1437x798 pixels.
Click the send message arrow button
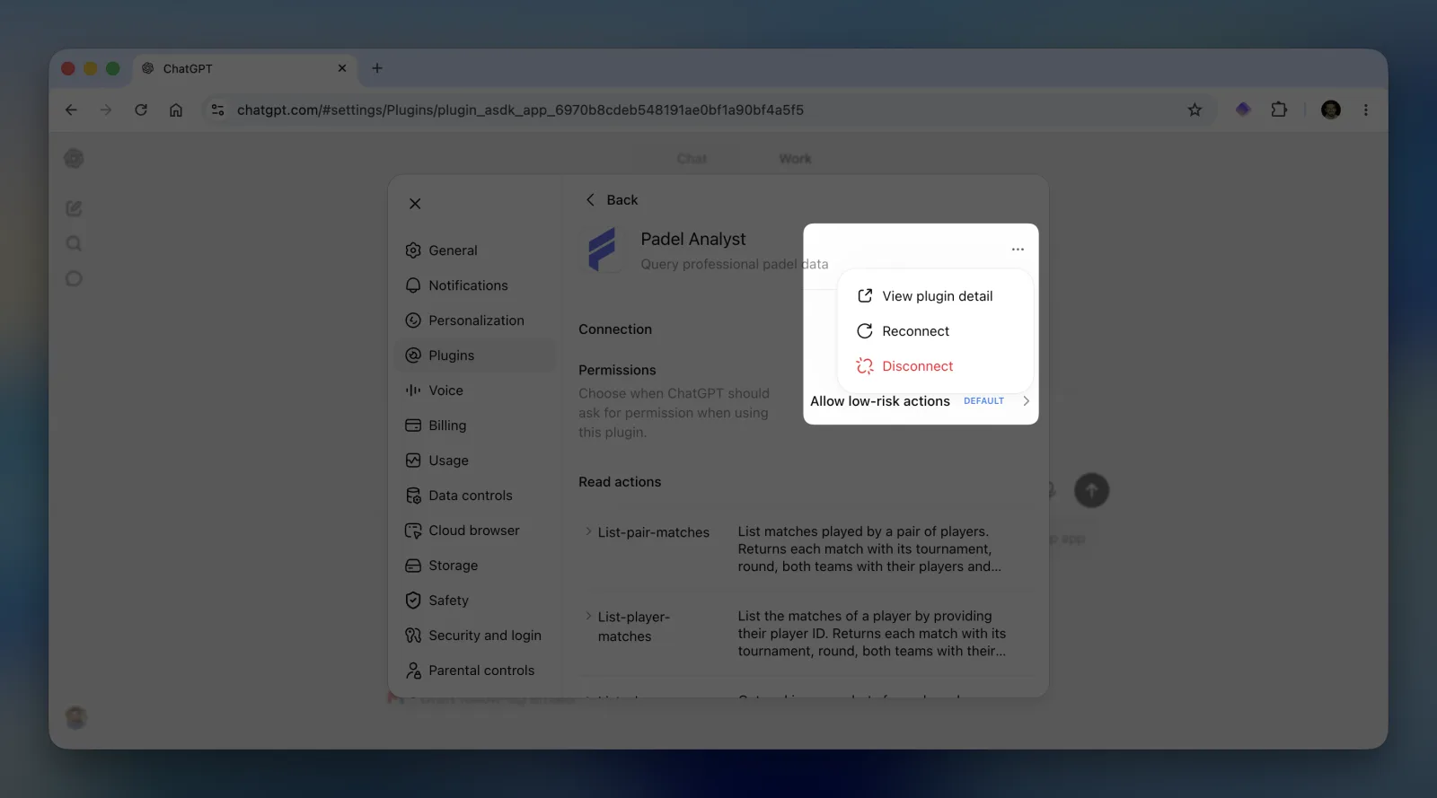pyautogui.click(x=1091, y=490)
